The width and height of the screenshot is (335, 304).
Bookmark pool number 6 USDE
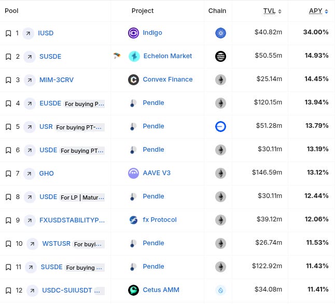pyautogui.click(x=8, y=150)
